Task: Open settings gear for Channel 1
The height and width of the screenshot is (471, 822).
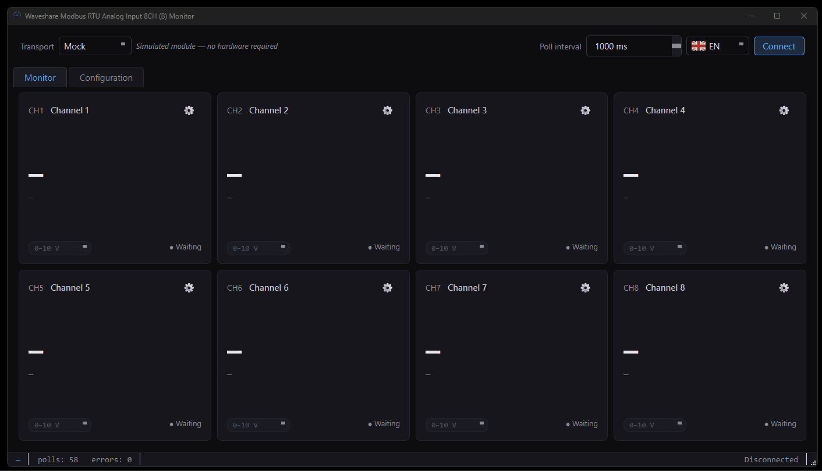Action: tap(189, 110)
